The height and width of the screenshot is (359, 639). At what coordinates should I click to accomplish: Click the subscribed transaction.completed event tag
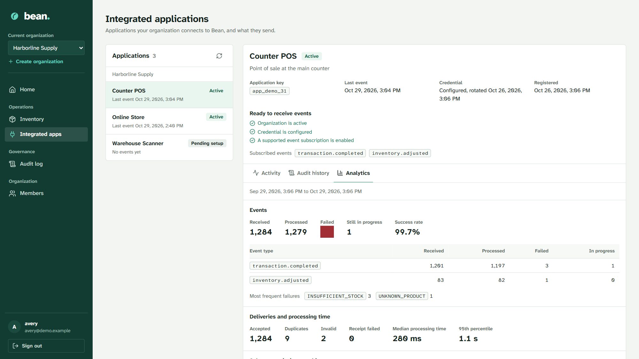pos(330,153)
